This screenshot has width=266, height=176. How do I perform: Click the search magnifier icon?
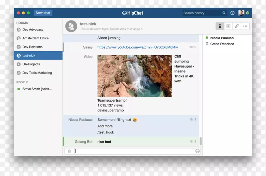click(224, 13)
